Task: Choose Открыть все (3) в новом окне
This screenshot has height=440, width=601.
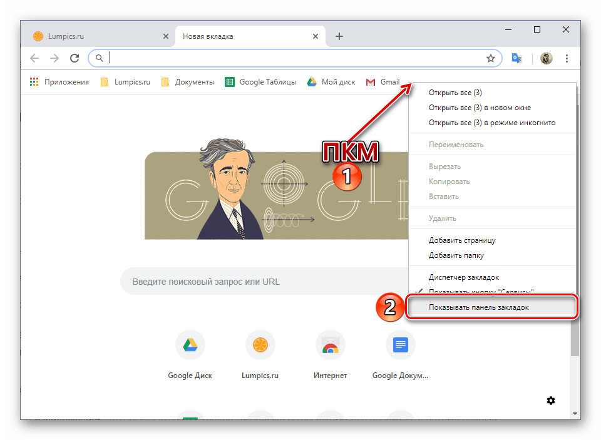Action: 493,108
